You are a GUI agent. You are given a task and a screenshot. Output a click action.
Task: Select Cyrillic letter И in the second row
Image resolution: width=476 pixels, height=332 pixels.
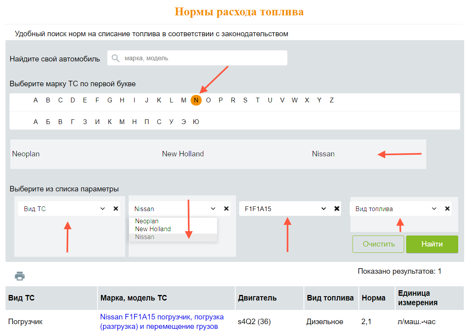tap(97, 122)
